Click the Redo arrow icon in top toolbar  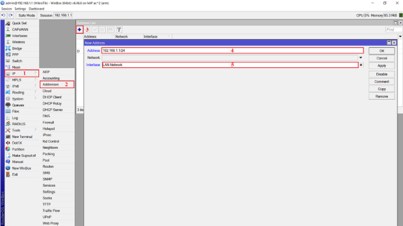[x=11, y=16]
